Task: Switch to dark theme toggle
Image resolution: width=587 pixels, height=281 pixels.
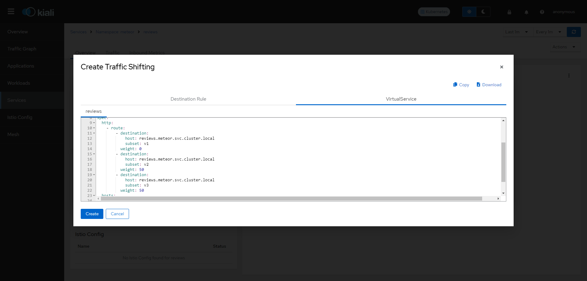Action: tap(483, 12)
